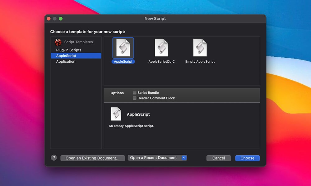Check the Header Comment Block option
This screenshot has height=186, width=311.
[135, 98]
